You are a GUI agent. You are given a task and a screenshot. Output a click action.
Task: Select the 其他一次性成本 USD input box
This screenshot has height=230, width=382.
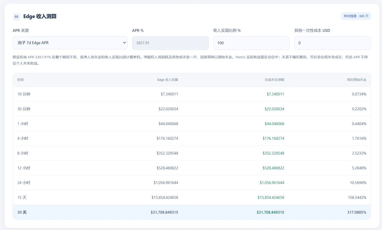coord(333,43)
